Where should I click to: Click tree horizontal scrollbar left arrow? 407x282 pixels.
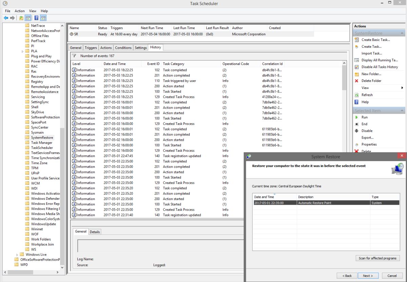[5, 272]
